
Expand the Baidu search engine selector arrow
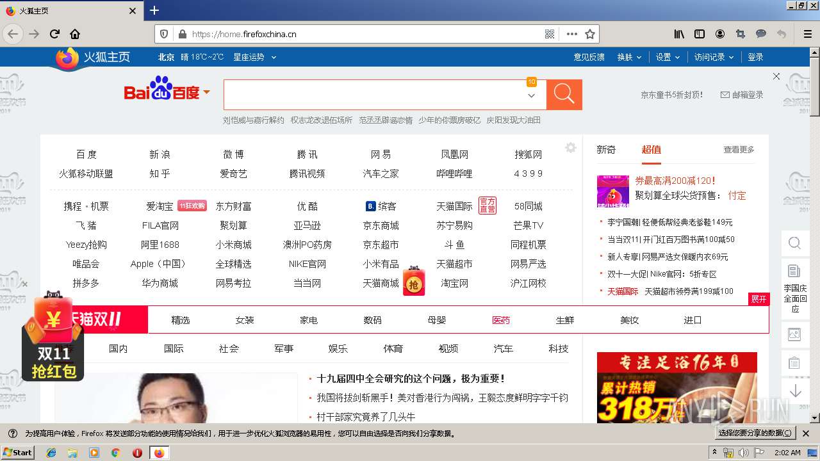pyautogui.click(x=207, y=93)
